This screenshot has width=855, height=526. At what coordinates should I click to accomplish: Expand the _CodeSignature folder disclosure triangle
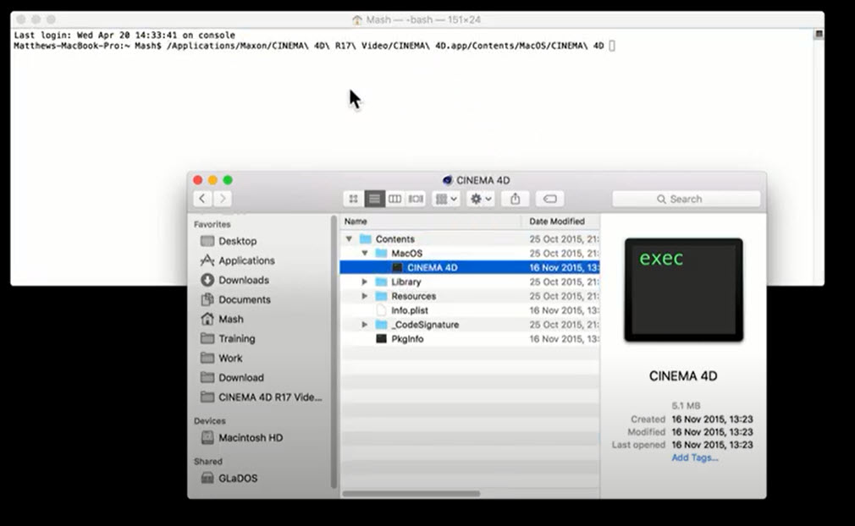(365, 325)
